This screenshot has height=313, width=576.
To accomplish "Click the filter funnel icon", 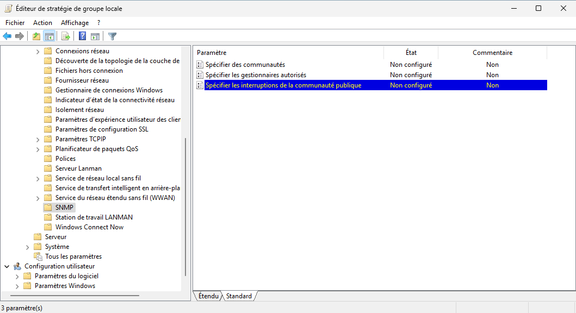I will point(112,36).
